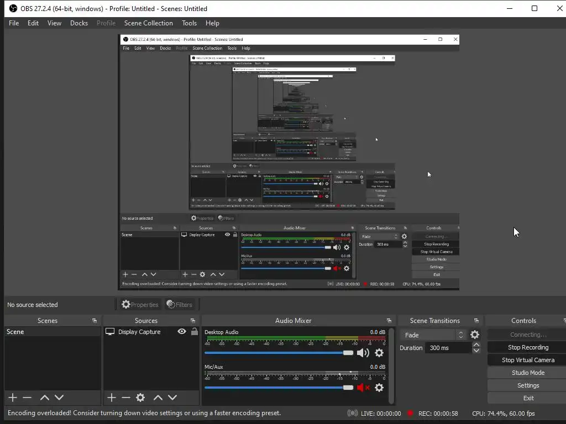Click the Stop Recording button
Image resolution: width=566 pixels, height=424 pixels.
pos(528,347)
